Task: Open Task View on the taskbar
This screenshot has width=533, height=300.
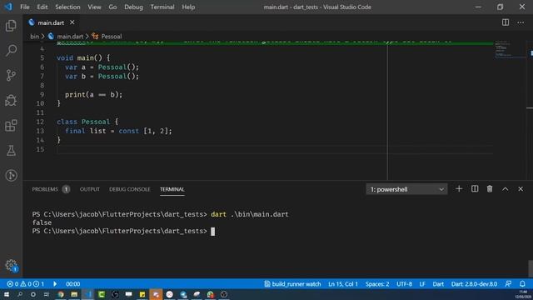Action: click(47, 294)
